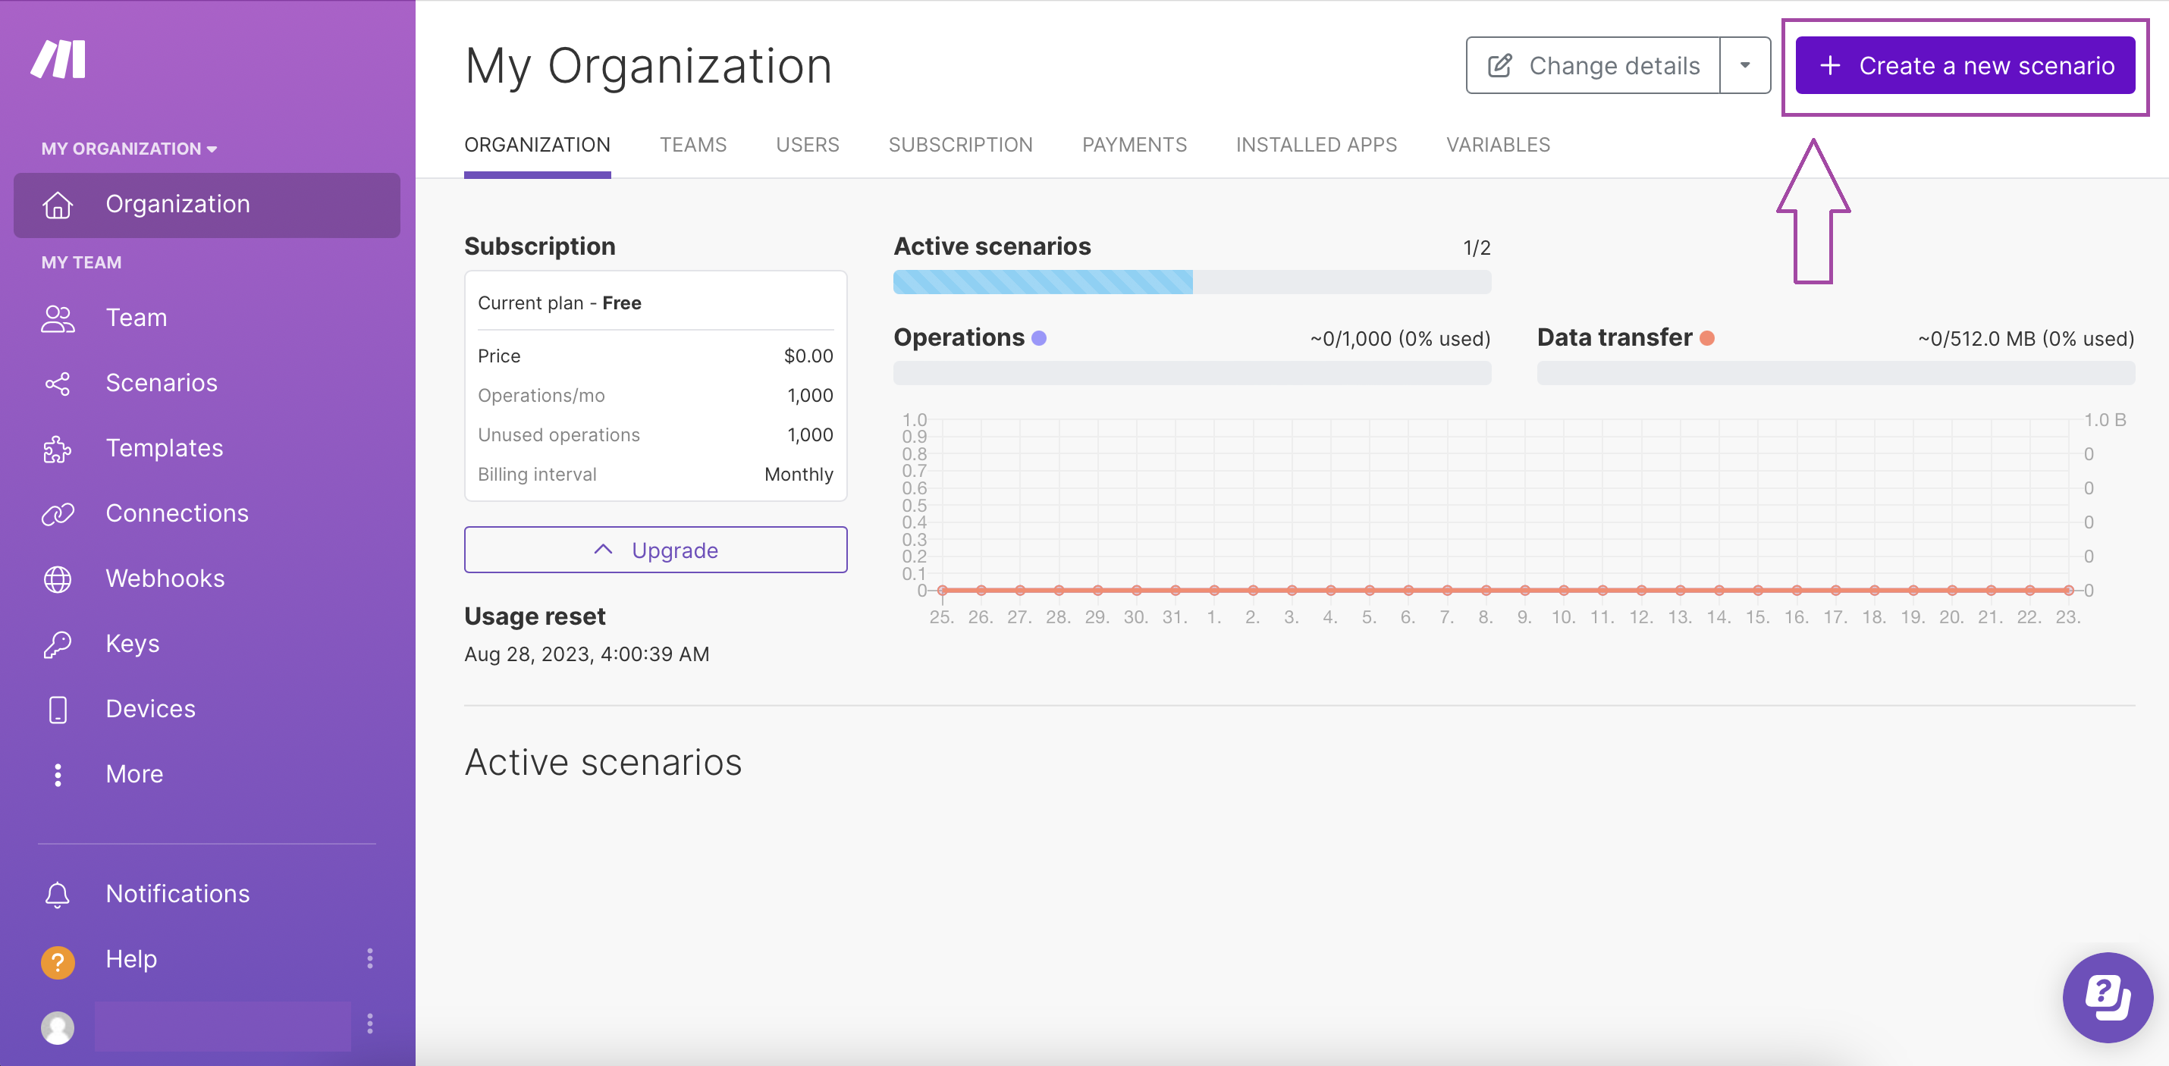Open options menu next to Help
The width and height of the screenshot is (2169, 1066).
tap(369, 959)
